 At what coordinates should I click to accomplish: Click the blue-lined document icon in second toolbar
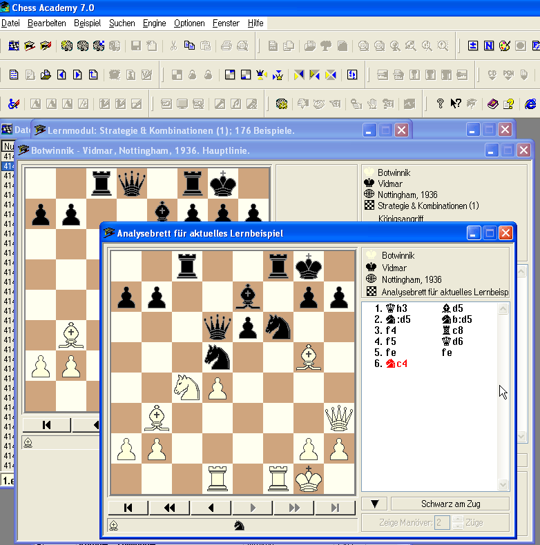pyautogui.click(x=14, y=75)
